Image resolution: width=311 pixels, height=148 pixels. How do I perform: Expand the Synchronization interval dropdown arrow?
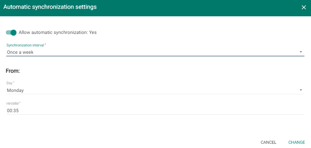click(x=301, y=52)
